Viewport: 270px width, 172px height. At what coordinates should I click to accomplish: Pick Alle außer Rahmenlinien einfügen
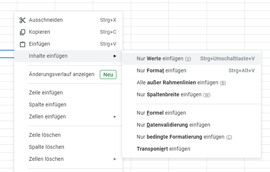tap(191, 83)
